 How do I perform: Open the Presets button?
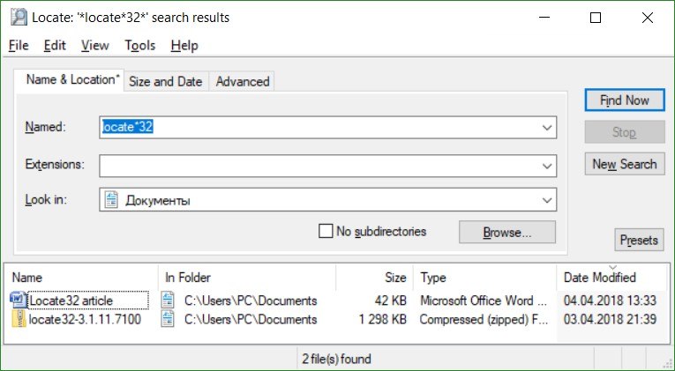coord(639,240)
